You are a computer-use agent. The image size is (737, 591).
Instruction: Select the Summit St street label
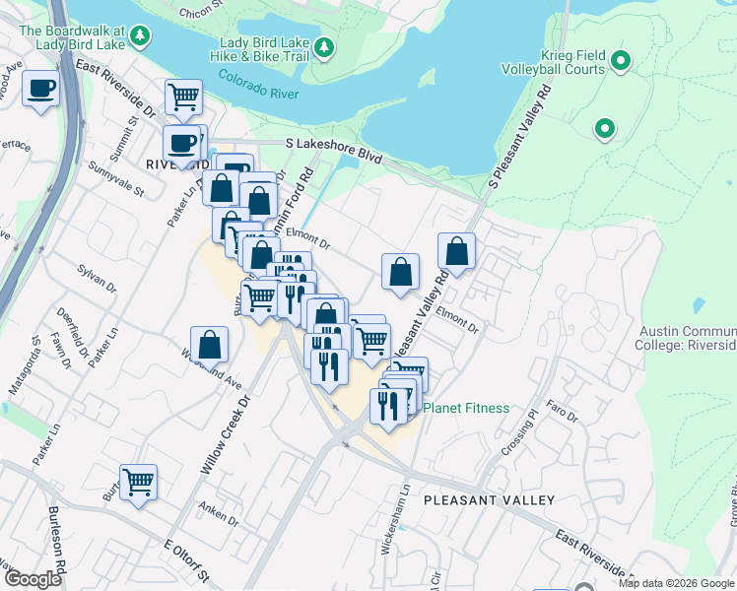coord(124,139)
